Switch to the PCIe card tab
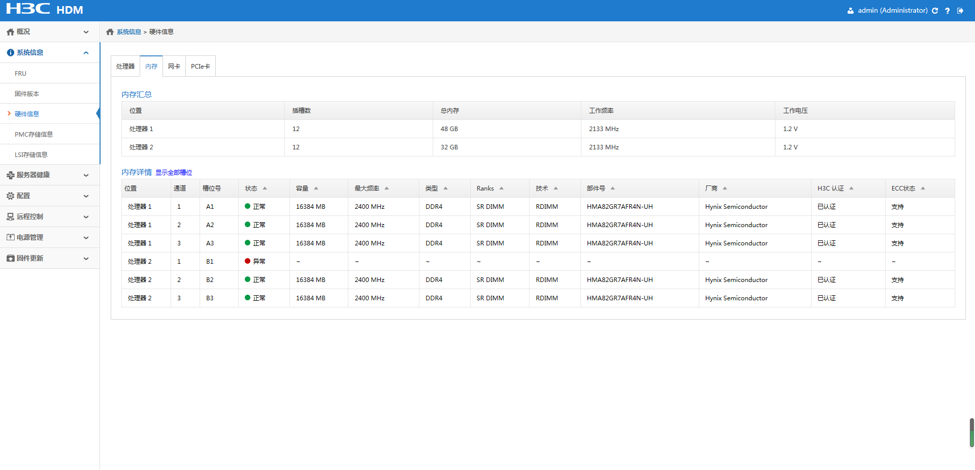Image resolution: width=975 pixels, height=470 pixels. pyautogui.click(x=200, y=67)
